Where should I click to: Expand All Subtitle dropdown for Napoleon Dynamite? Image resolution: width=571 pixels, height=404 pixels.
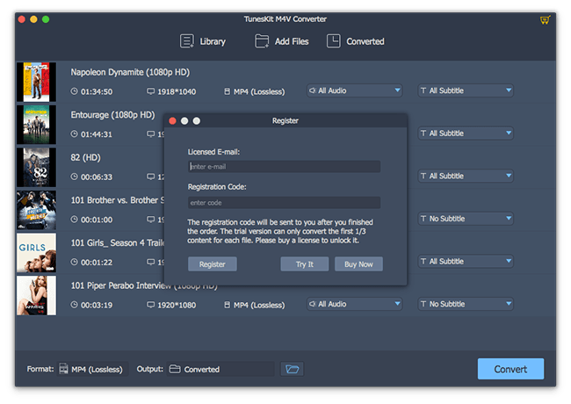[x=466, y=90]
